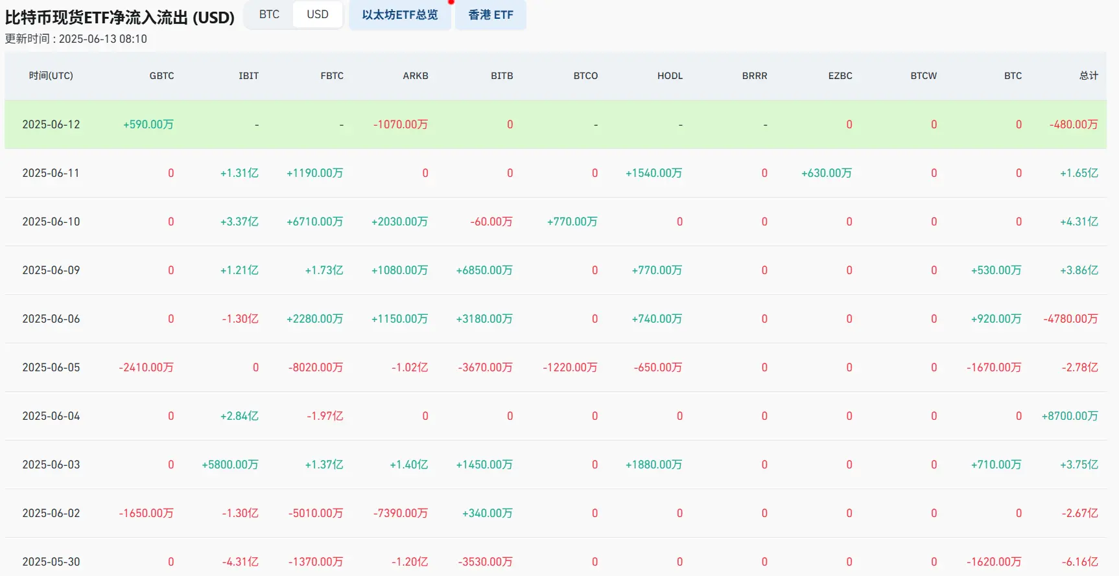Click the +1.65亿 total value
Image resolution: width=1119 pixels, height=576 pixels.
click(1079, 173)
